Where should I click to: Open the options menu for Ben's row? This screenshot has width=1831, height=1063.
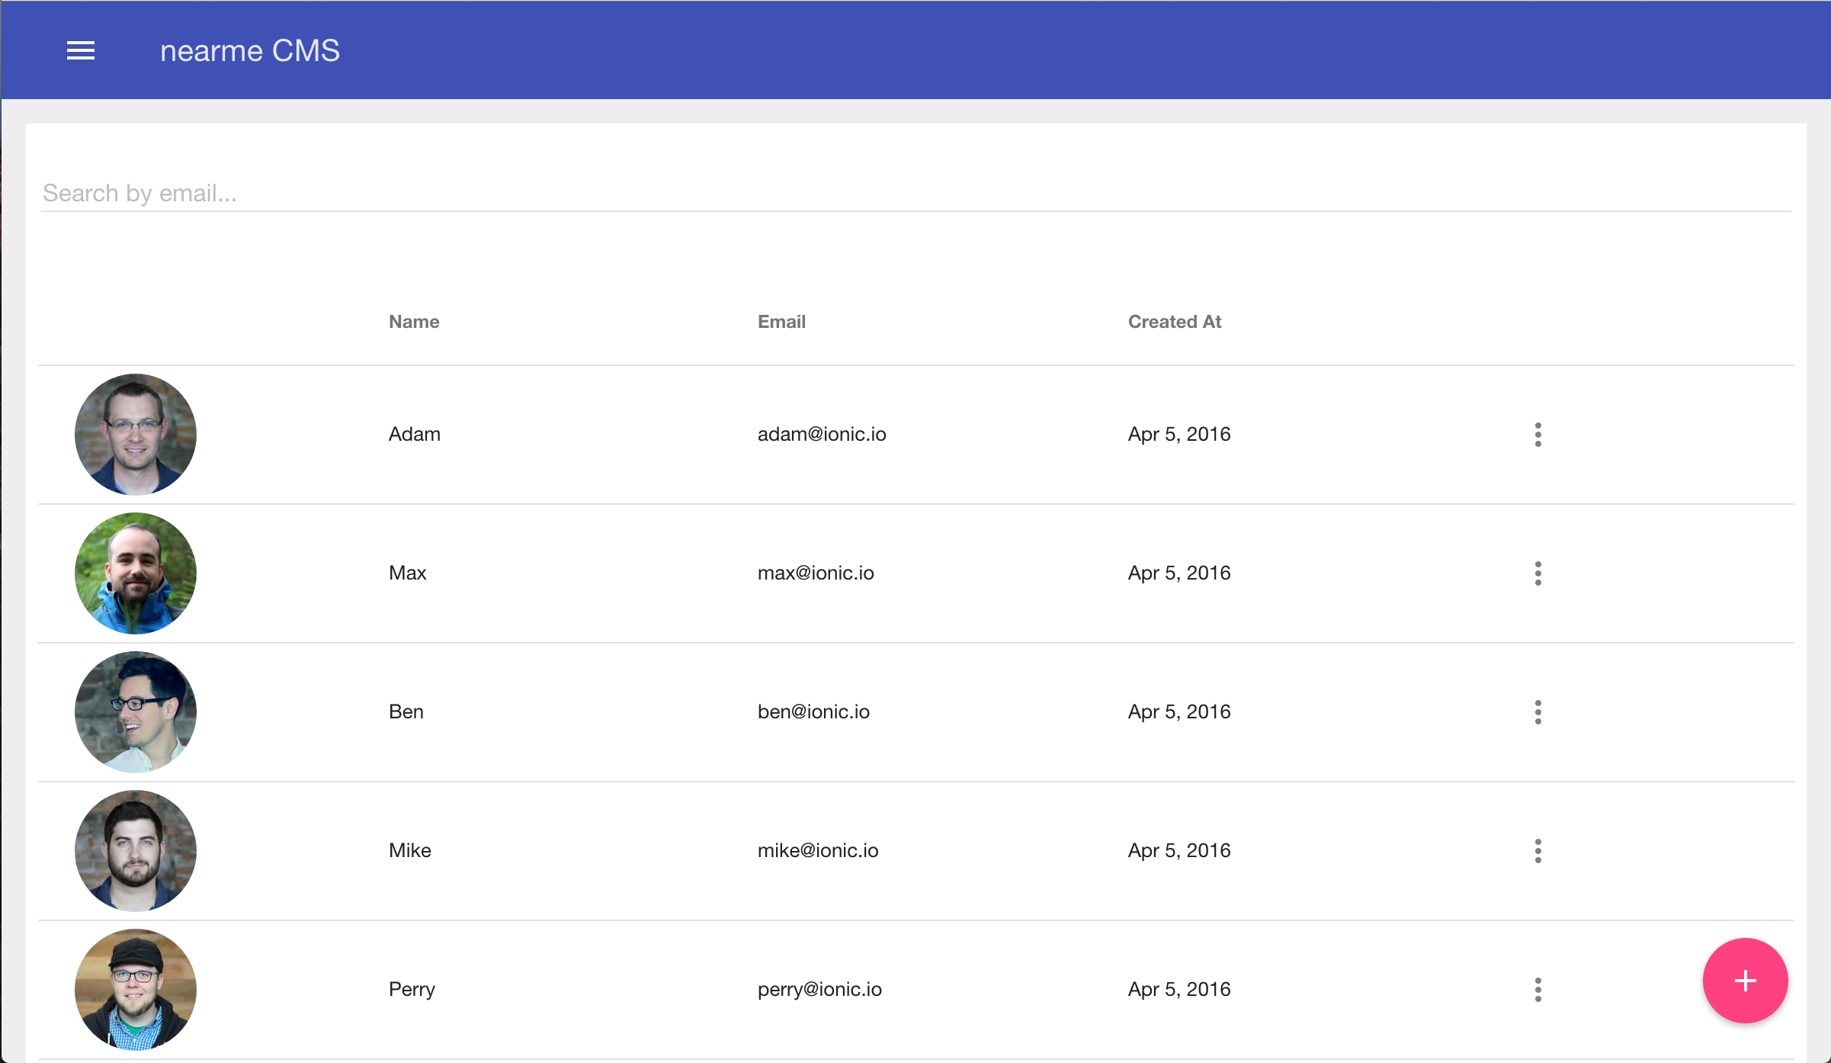[1538, 713]
